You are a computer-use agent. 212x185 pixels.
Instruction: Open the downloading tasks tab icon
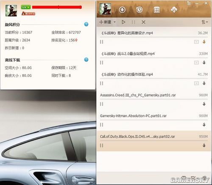click(122, 10)
